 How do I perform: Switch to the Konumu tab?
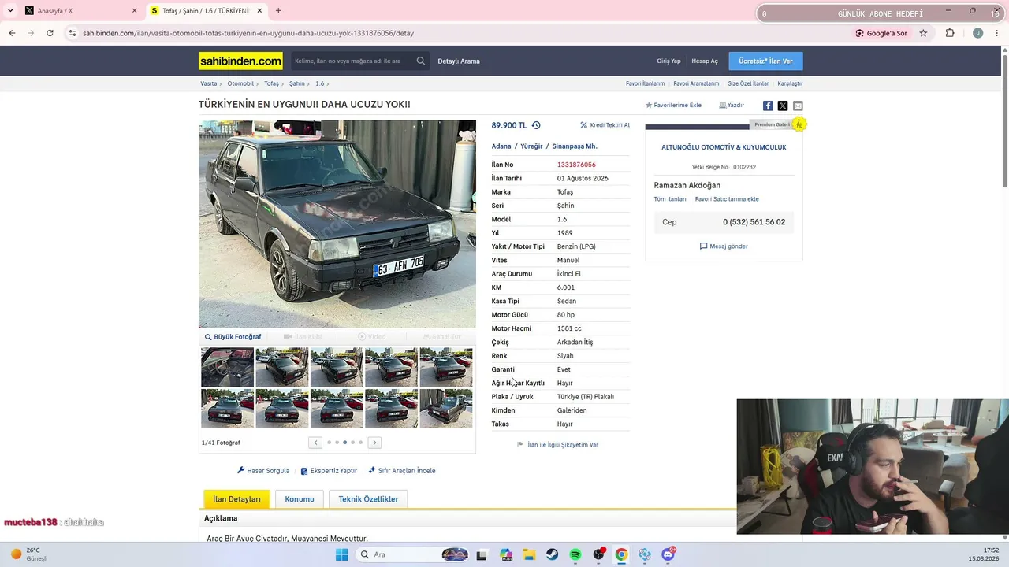pyautogui.click(x=300, y=499)
